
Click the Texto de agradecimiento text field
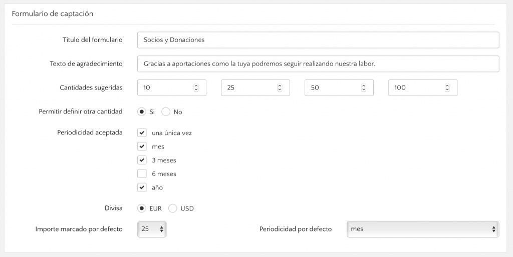tap(318, 63)
